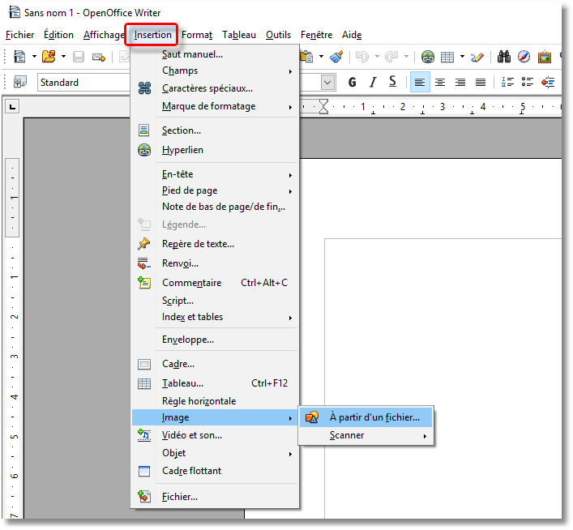Align text right
Screen dimensions: 573x530
pyautogui.click(x=460, y=82)
